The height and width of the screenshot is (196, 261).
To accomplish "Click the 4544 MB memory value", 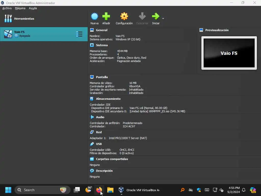I will (x=122, y=51).
